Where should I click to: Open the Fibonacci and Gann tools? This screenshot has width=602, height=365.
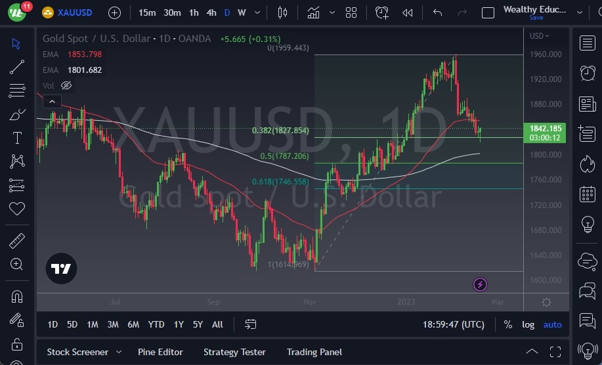coord(17,91)
